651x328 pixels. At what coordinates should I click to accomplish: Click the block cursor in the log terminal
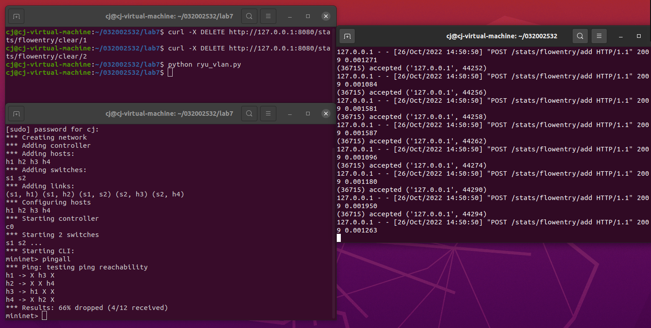[x=339, y=238]
